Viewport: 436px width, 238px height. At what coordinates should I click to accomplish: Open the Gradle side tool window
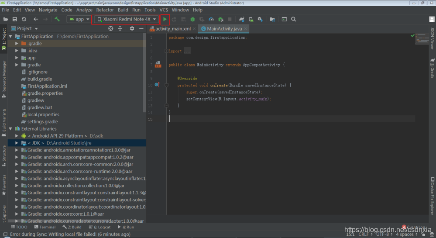pyautogui.click(x=433, y=69)
